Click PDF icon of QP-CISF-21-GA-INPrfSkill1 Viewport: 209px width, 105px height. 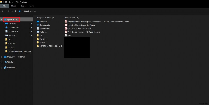(x=66, y=28)
